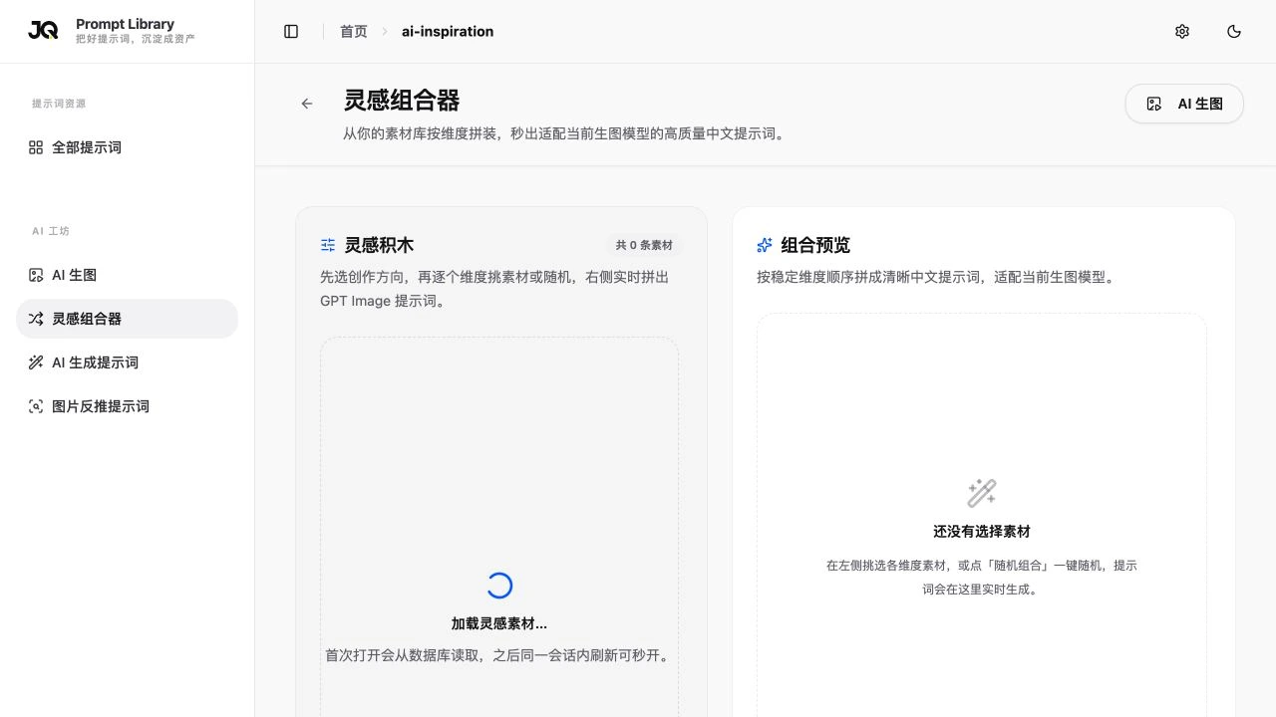Click the image icon inside top-right AI 生图 button
1276x717 pixels.
pos(1154,104)
